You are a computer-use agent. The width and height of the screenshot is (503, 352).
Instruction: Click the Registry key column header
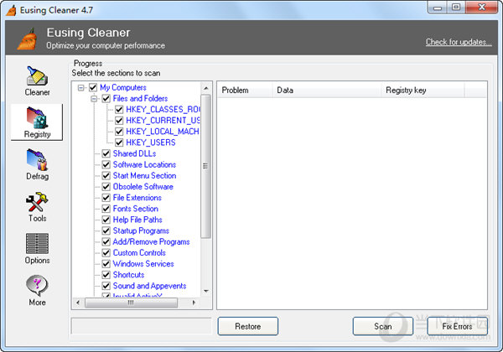click(423, 91)
